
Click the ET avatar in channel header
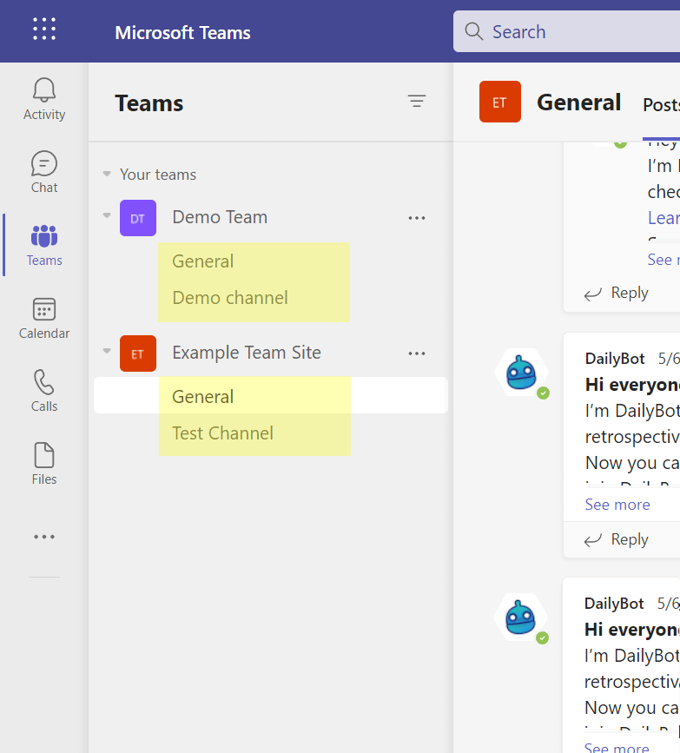500,102
